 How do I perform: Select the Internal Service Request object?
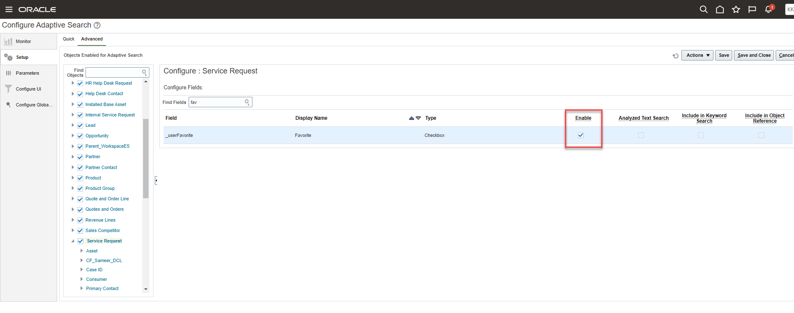(x=110, y=115)
